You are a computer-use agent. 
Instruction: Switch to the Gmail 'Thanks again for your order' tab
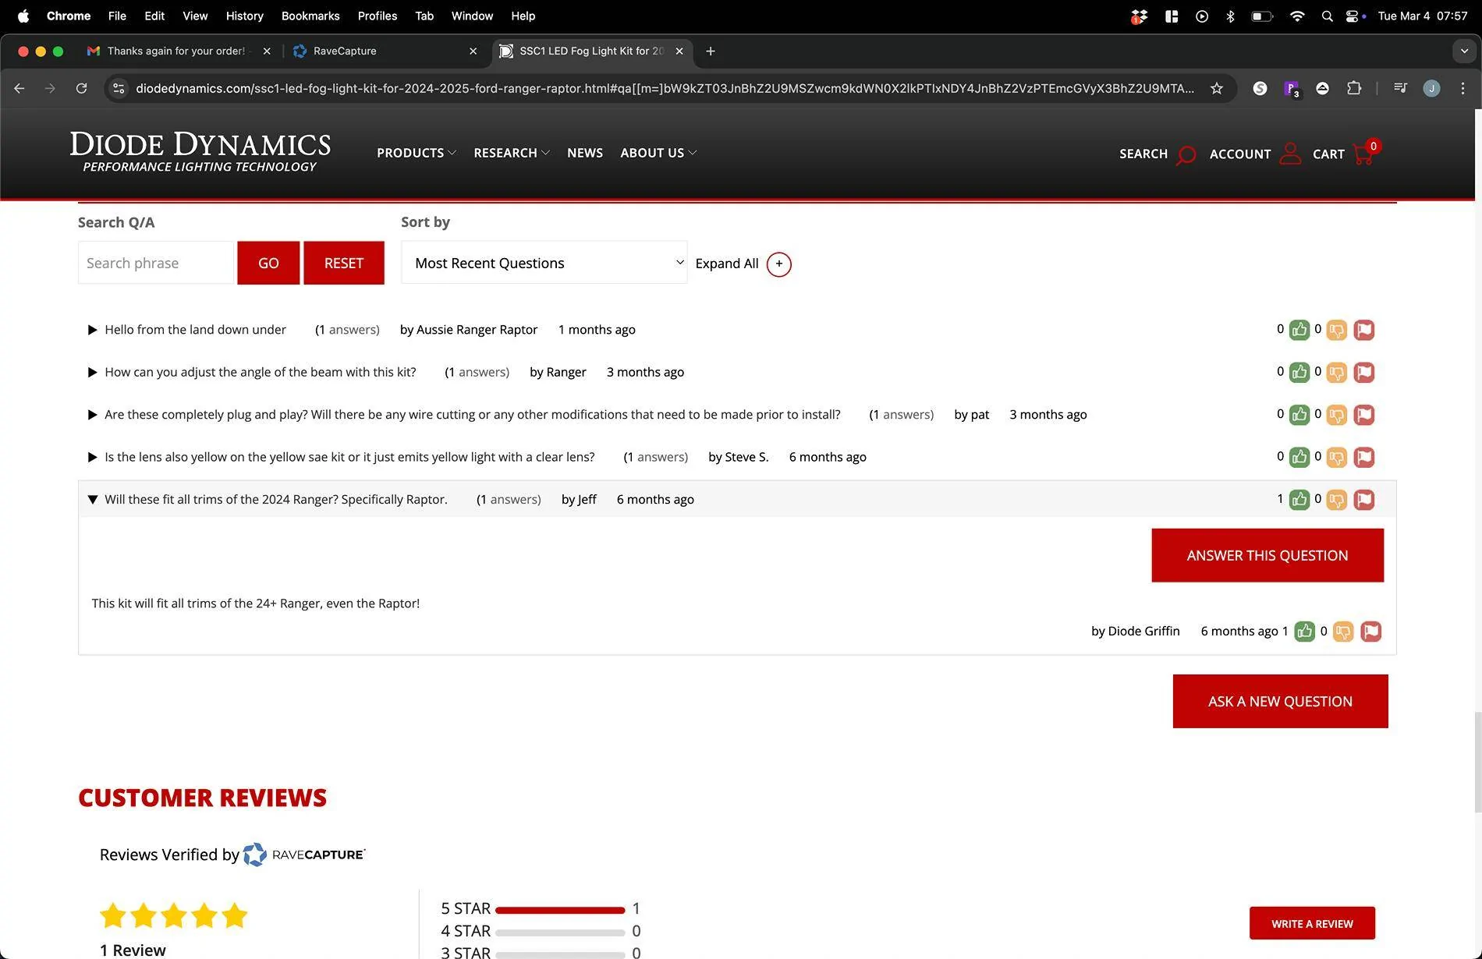[176, 51]
